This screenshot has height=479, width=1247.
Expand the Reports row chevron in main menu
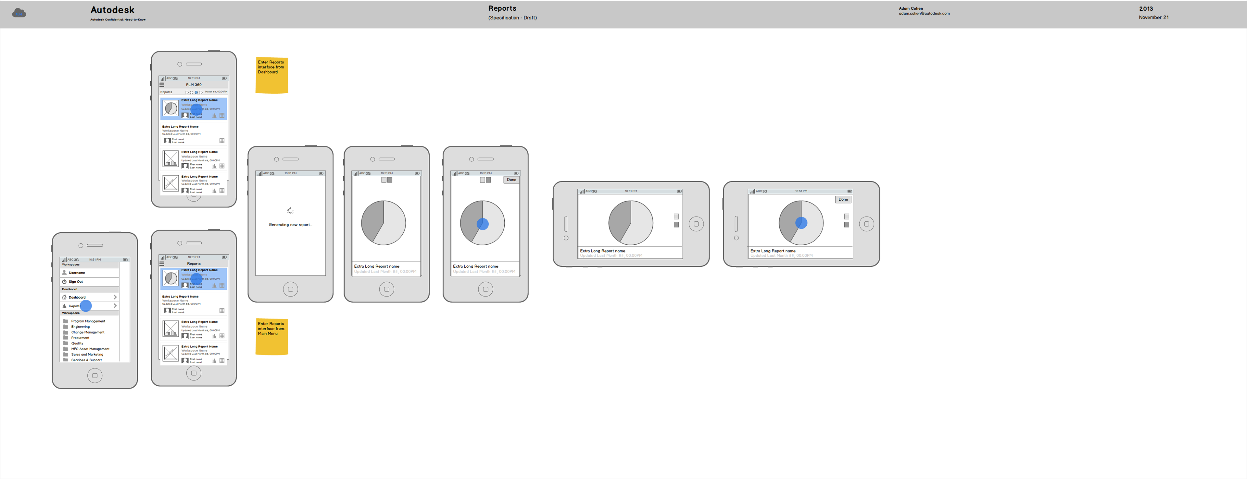115,306
